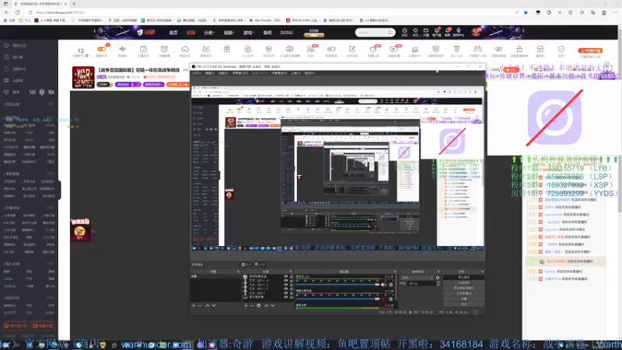Hide the Text (GDI+) 4 source in OBS
The image size is (622, 350).
(285, 280)
